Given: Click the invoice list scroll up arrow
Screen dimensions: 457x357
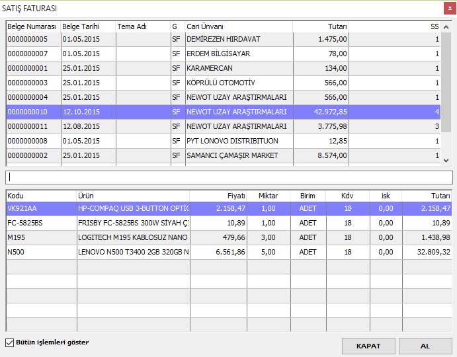Looking at the screenshot, I should 446,27.
